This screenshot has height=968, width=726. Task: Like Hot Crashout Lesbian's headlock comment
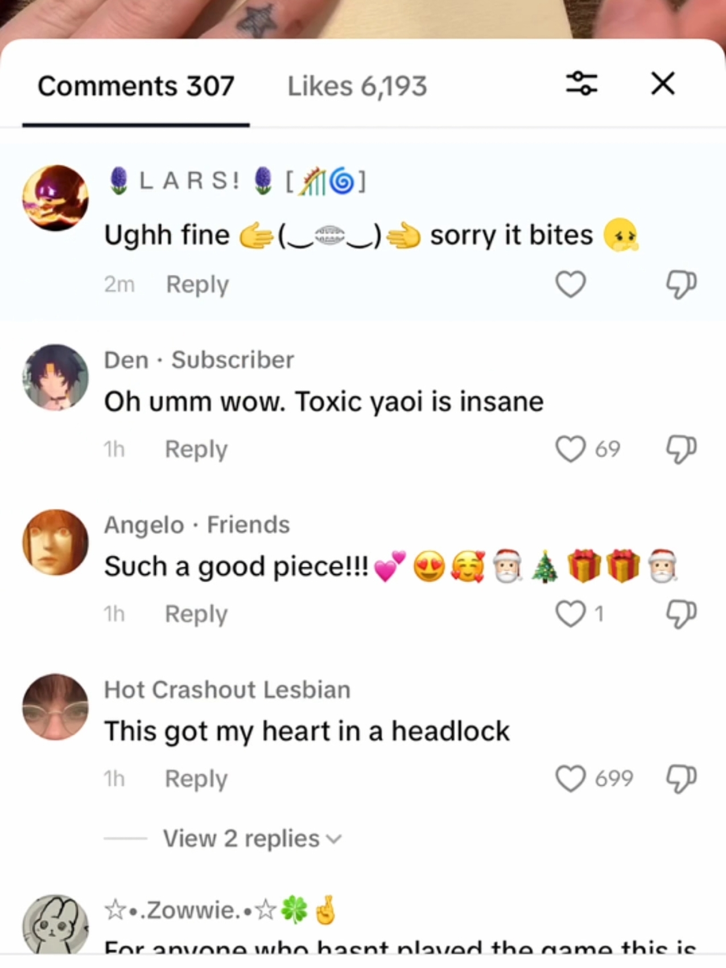[571, 779]
